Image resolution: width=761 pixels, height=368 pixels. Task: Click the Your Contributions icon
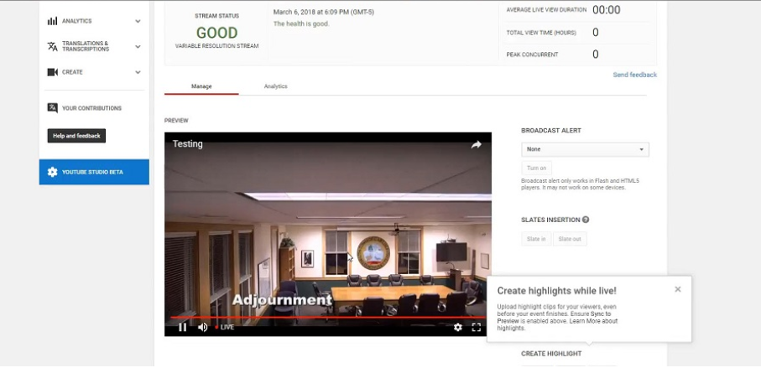[52, 108]
